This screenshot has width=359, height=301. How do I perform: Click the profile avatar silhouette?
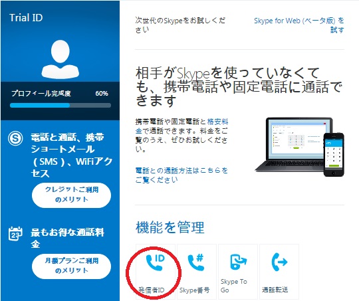[x=60, y=59]
